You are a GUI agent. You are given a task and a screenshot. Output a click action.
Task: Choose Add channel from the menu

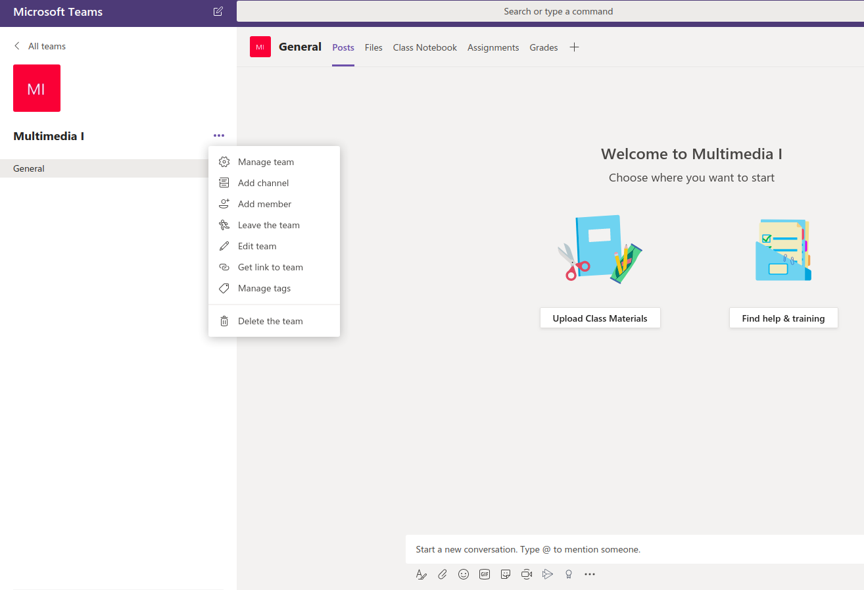coord(274,183)
